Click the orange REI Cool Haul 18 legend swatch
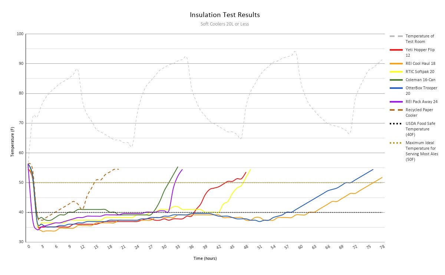445x275 pixels. tap(396, 63)
